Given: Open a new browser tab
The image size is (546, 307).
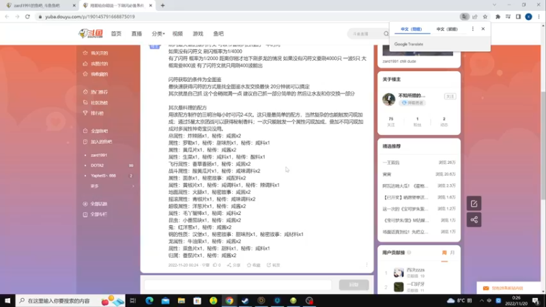Looking at the screenshot, I should coord(162,5).
